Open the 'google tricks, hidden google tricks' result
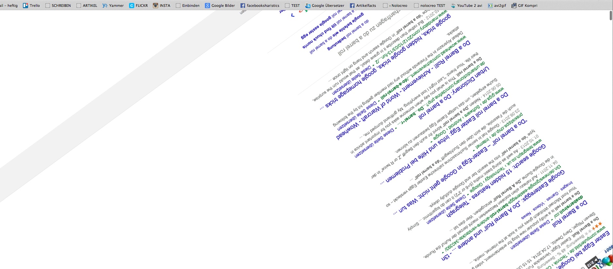Screen dimensions: 613x269 point(386,62)
